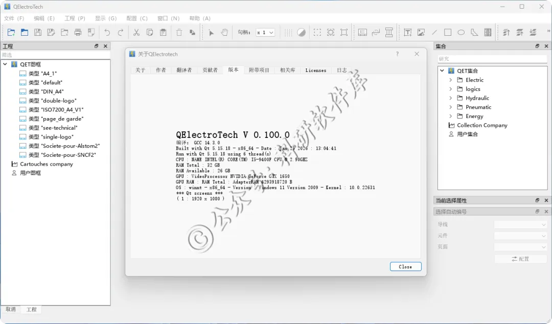Click the two-pillar column icon

(389, 32)
